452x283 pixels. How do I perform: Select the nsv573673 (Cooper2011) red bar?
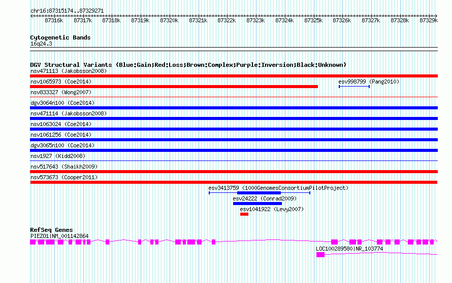tap(234, 182)
